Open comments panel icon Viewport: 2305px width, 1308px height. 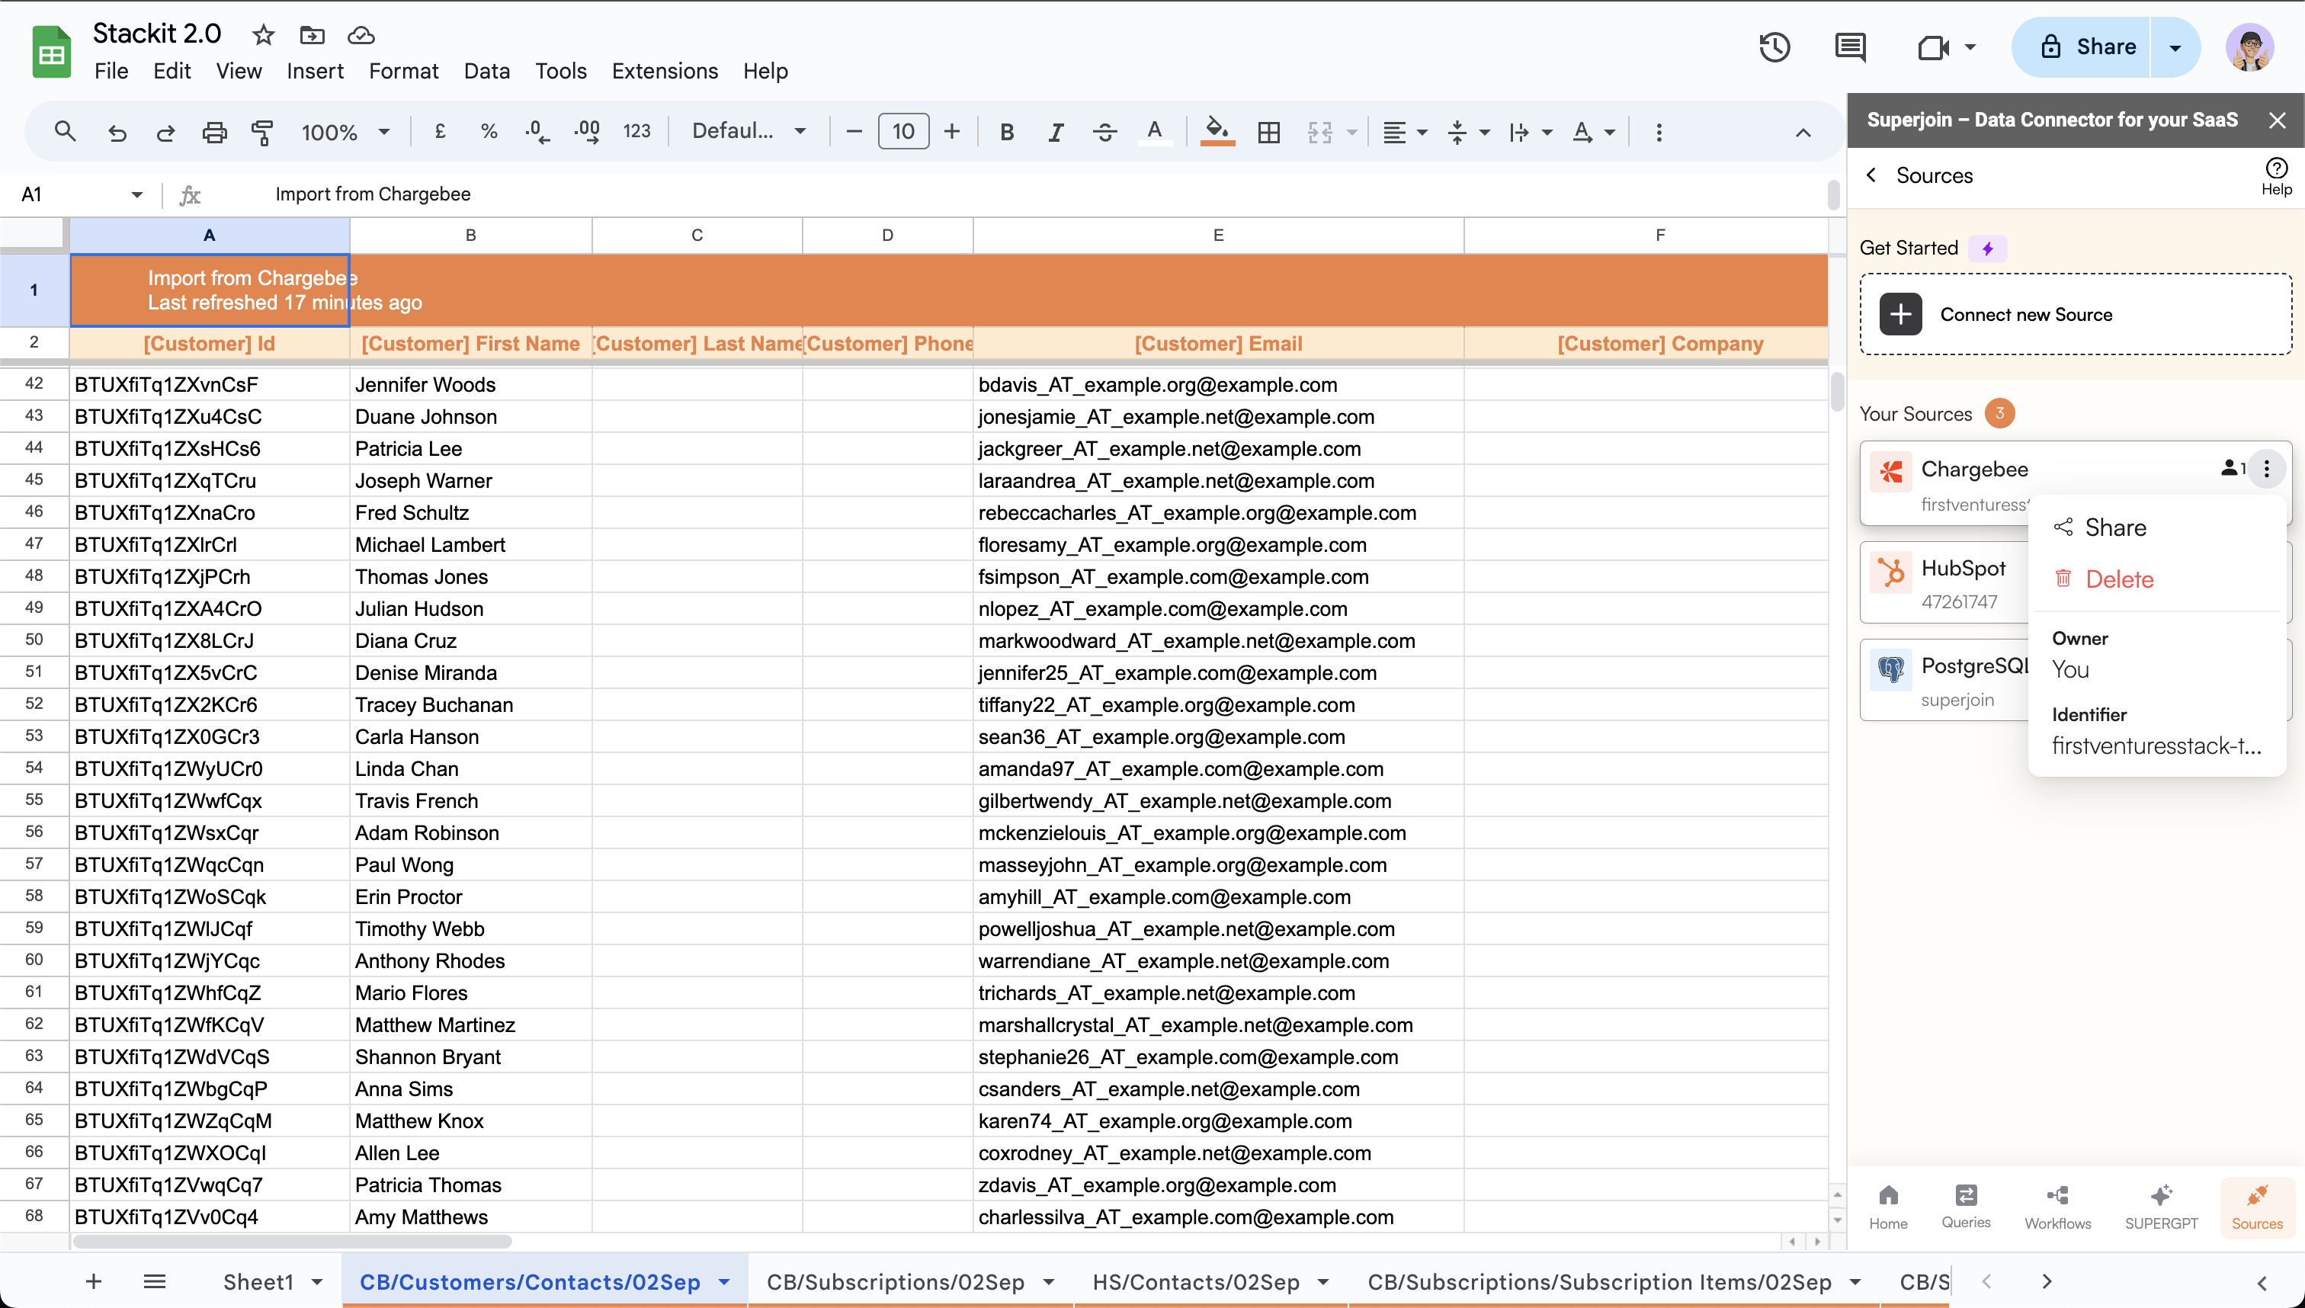pyautogui.click(x=1850, y=46)
